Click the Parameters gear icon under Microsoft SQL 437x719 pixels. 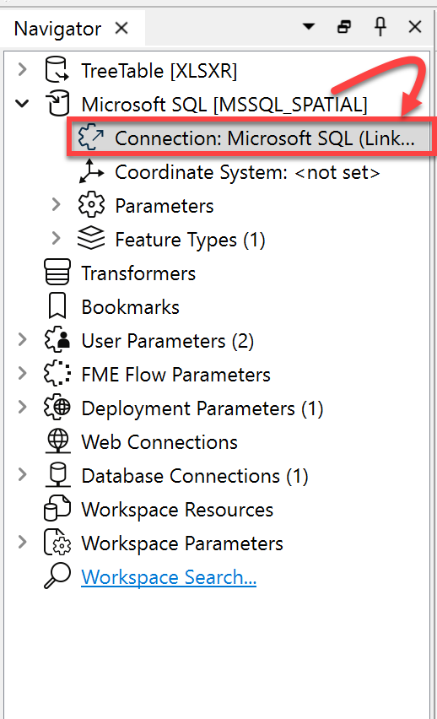pyautogui.click(x=91, y=204)
